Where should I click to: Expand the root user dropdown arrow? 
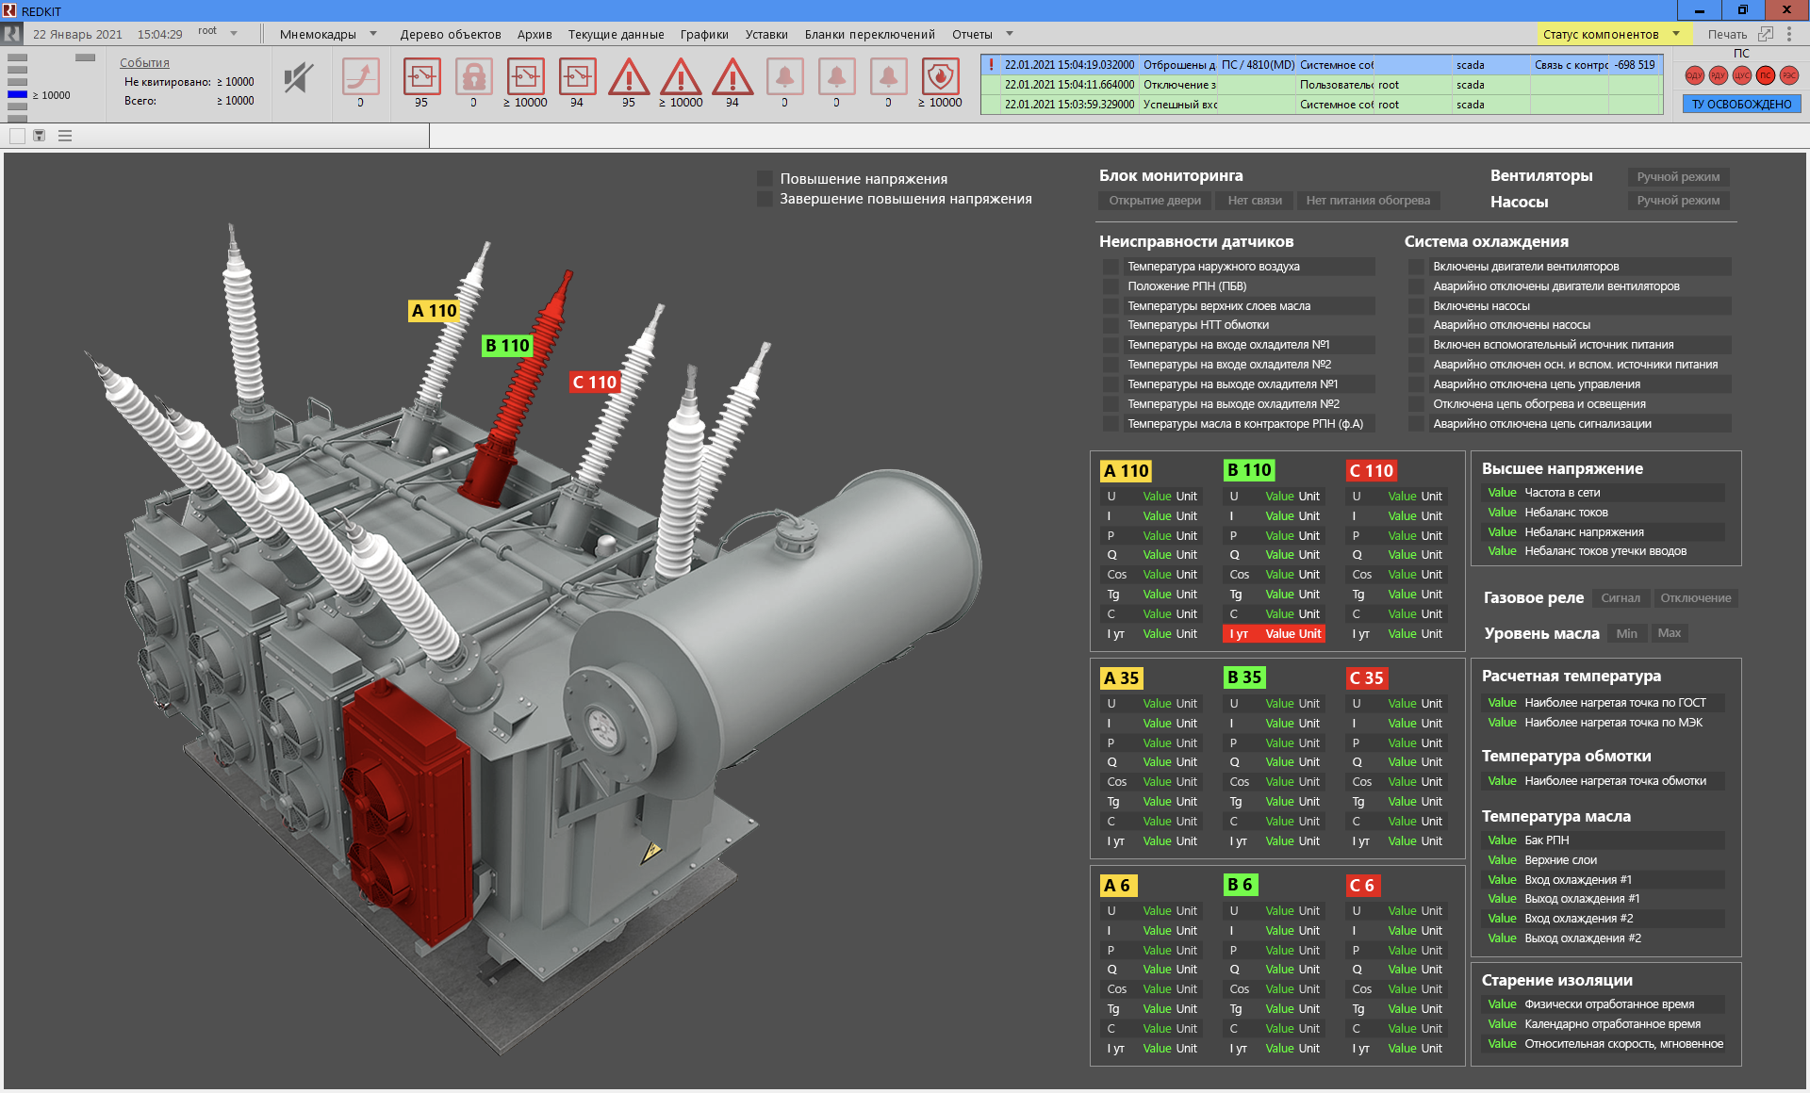click(x=234, y=33)
